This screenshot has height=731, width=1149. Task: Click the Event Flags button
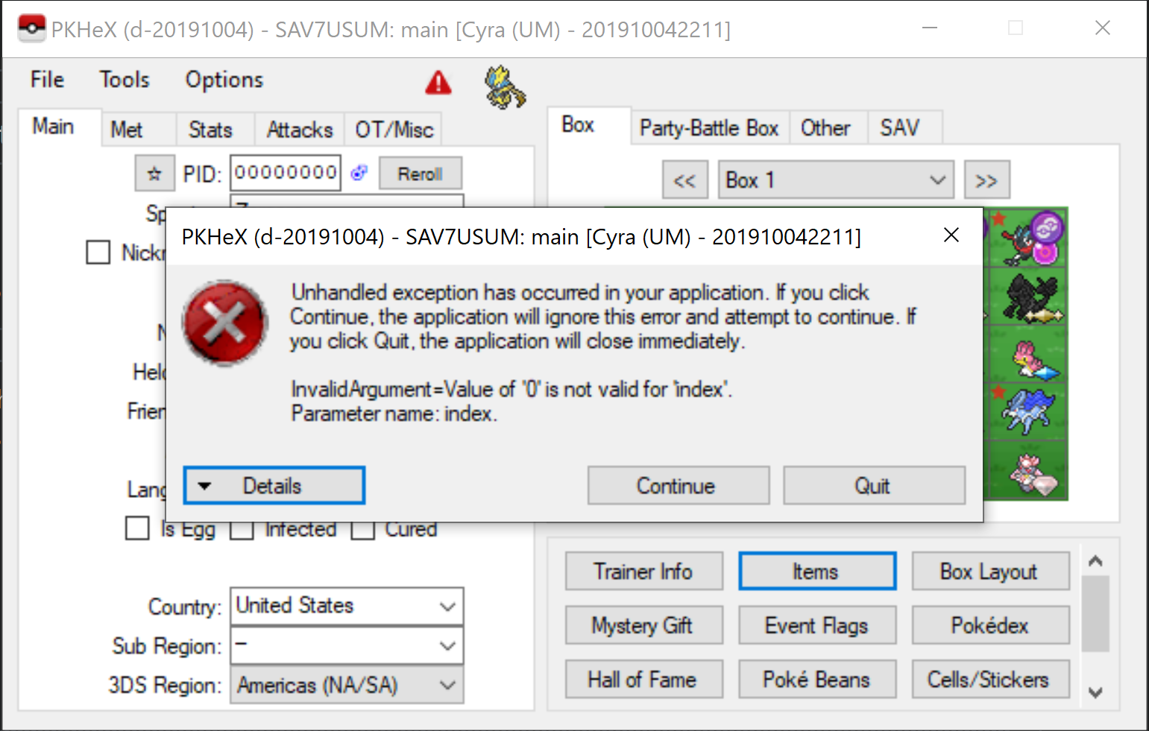[817, 625]
